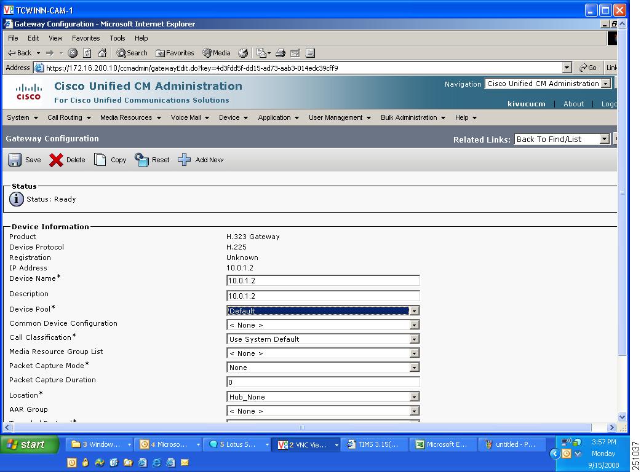
Task: Click the IE Edit page icon
Action: (295, 53)
